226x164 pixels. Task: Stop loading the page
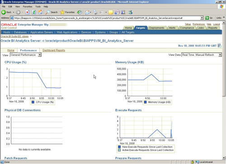click(x=27, y=12)
